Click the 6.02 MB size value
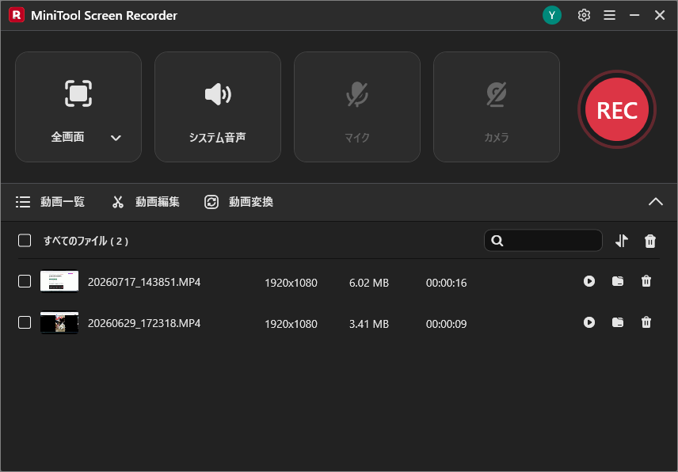Screen dimensions: 678x472 click(369, 283)
